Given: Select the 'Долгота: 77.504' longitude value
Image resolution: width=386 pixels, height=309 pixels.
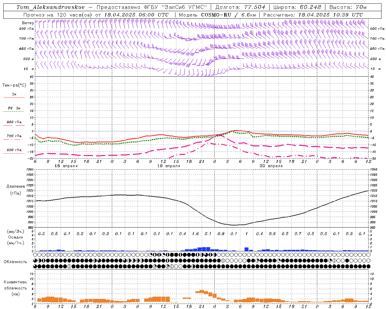Looking at the screenshot, I should pos(240,7).
